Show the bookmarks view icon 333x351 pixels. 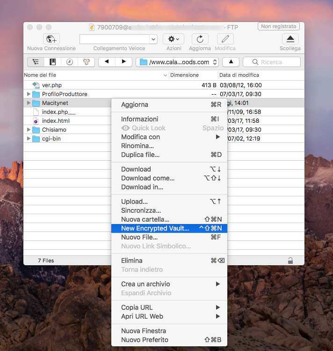tap(53, 62)
